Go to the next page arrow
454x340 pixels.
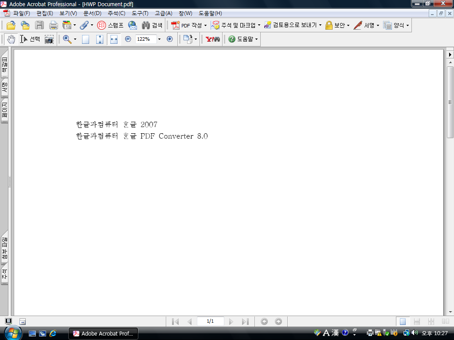pos(231,321)
